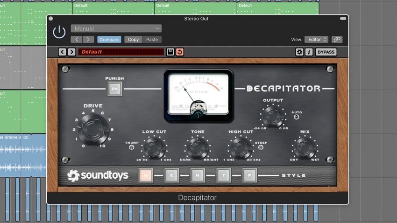Toggle the THUMP switch
397x223 pixels.
click(x=131, y=147)
